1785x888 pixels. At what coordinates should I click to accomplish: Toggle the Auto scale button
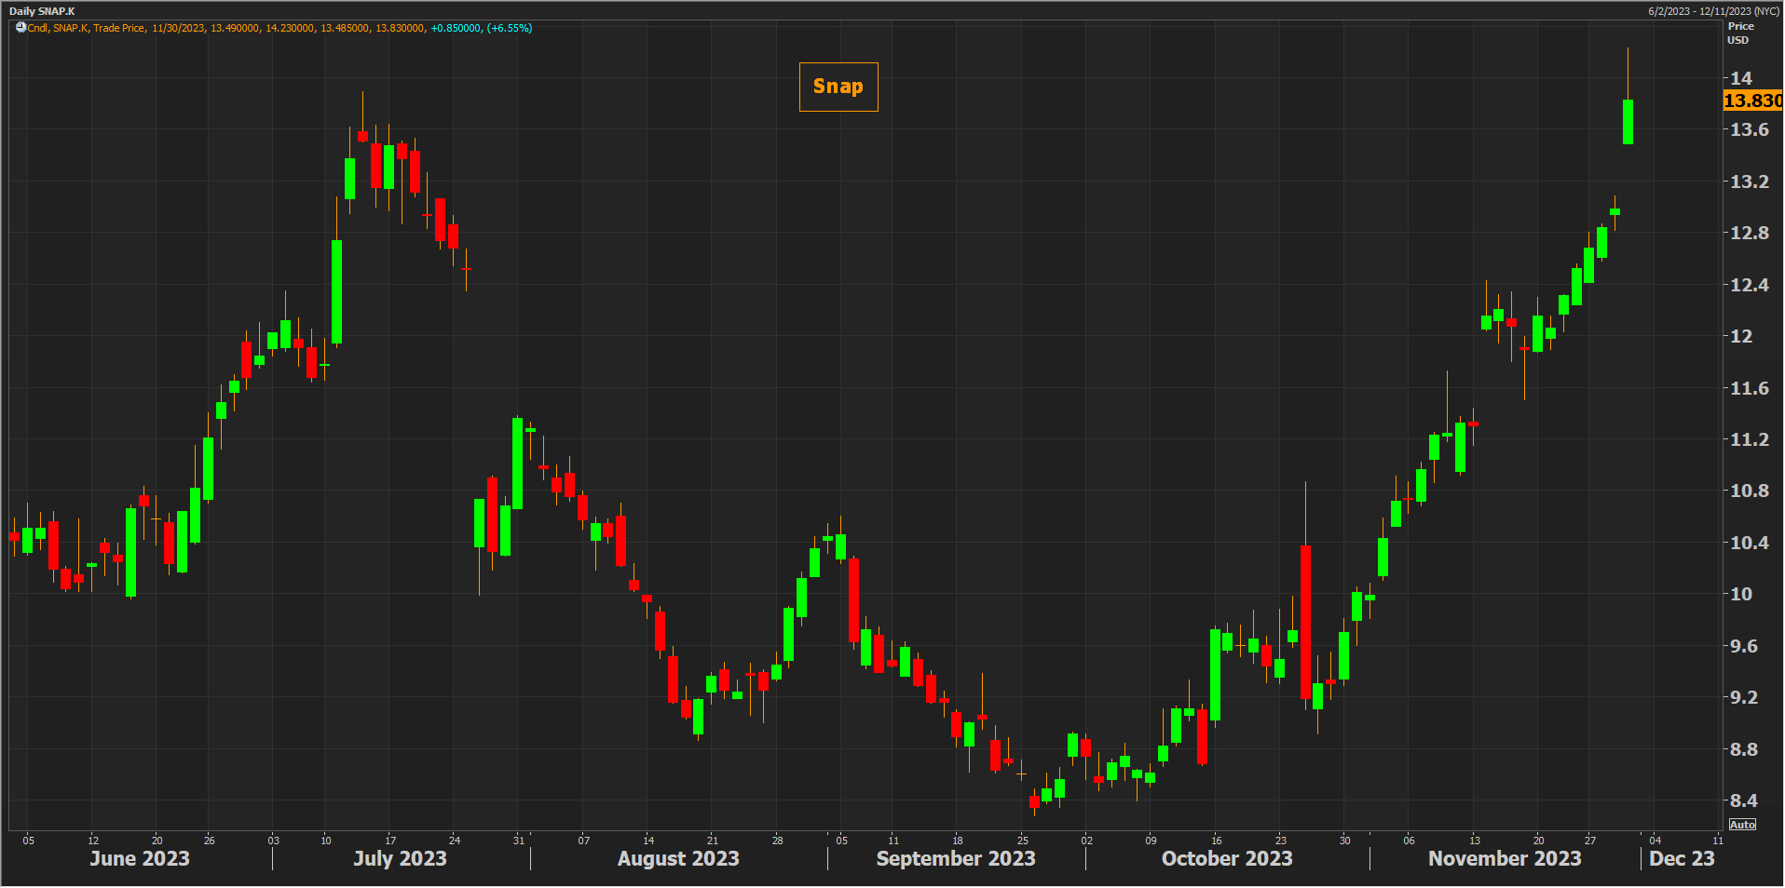(x=1741, y=825)
